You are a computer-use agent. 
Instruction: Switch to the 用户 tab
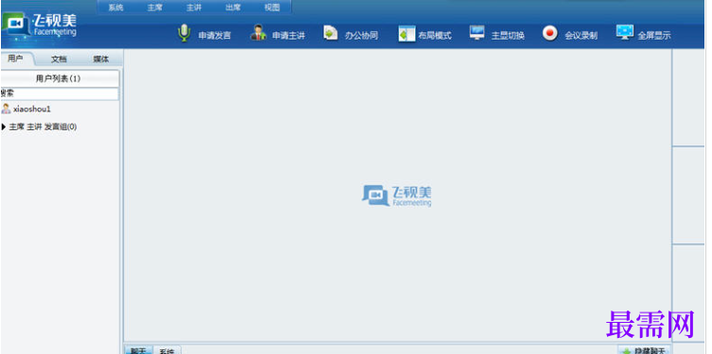tap(16, 59)
